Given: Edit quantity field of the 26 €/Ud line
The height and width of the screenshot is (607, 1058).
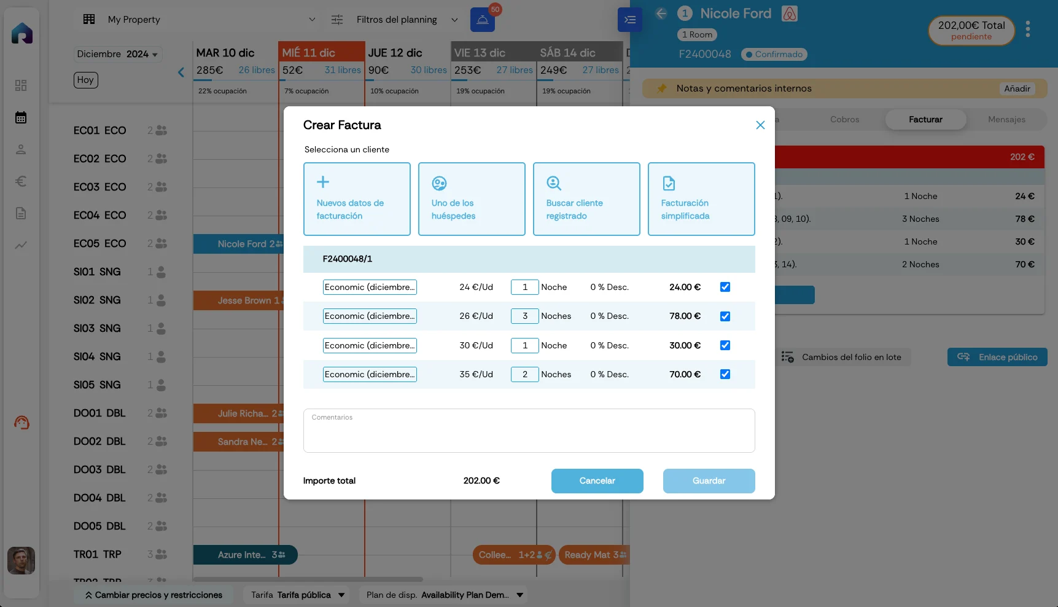Looking at the screenshot, I should 525,316.
